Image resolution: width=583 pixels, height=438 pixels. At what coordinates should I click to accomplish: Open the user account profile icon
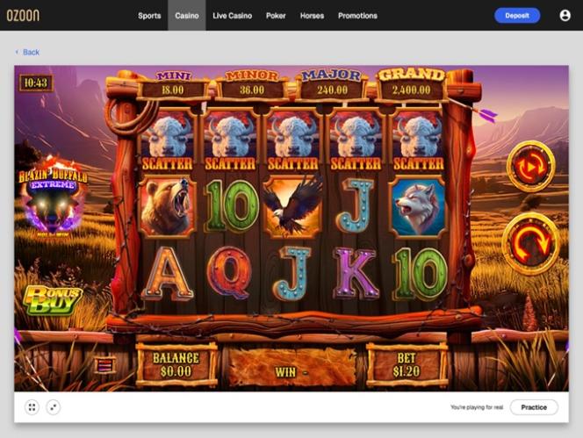[565, 16]
